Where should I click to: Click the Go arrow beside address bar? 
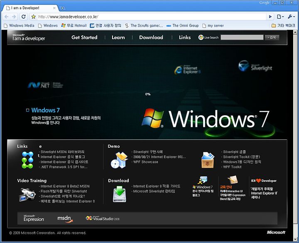(x=270, y=17)
